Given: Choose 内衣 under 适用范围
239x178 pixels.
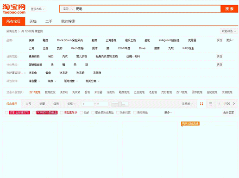Looking at the screenshot, I should coord(65,57).
